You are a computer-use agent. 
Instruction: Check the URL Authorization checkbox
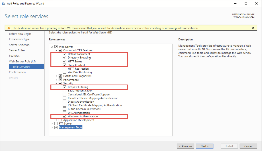(65, 113)
